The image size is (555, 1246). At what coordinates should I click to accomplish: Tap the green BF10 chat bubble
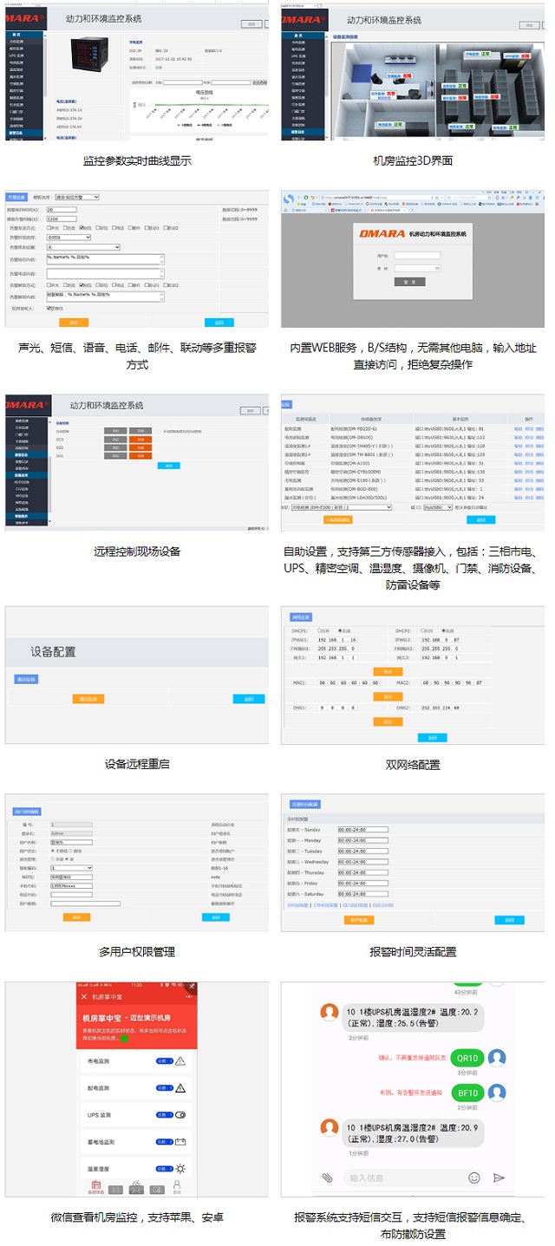[x=467, y=1093]
